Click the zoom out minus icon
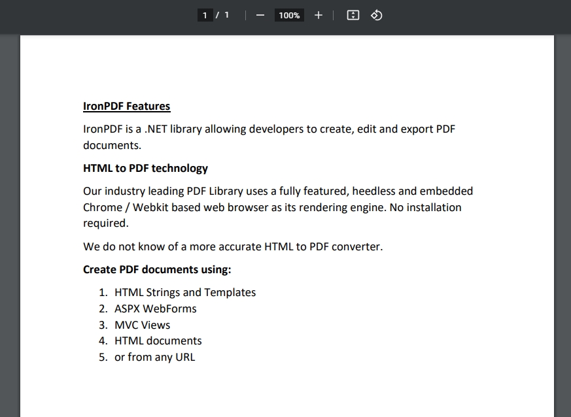Image resolution: width=571 pixels, height=417 pixels. (260, 15)
